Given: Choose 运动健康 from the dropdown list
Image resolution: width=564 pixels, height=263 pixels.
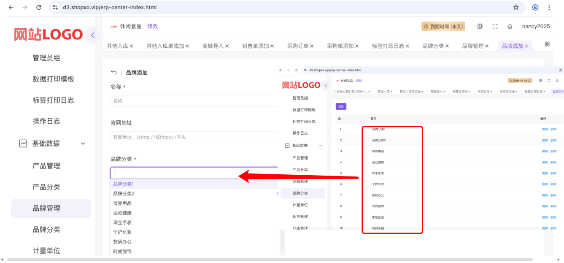Looking at the screenshot, I should pos(194,213).
